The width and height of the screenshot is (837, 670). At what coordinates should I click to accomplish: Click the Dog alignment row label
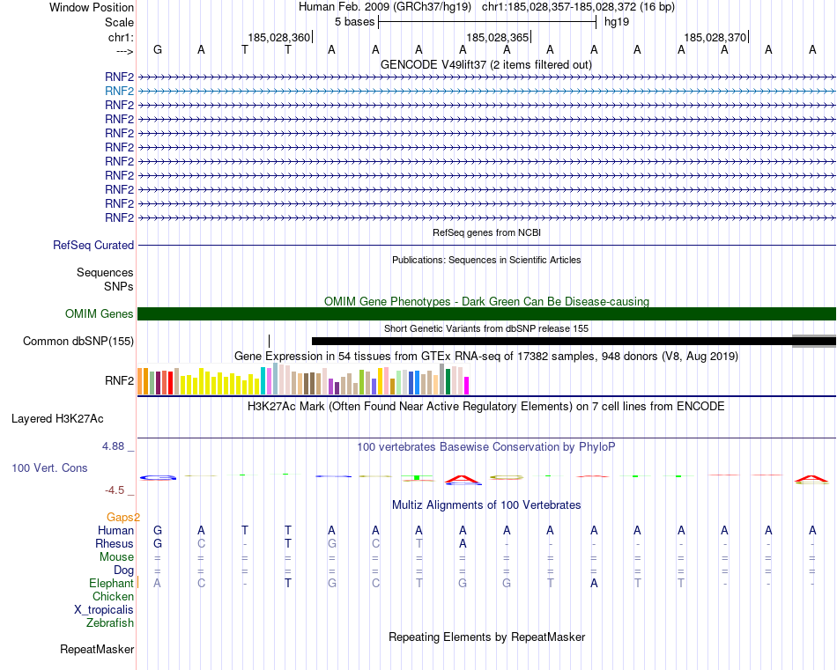click(x=123, y=571)
